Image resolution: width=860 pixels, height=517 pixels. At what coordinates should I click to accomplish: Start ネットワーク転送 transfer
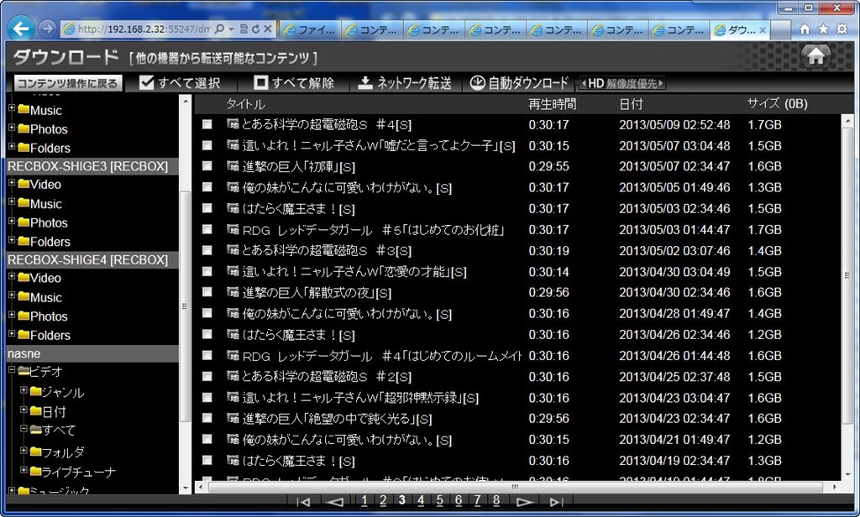pos(405,83)
